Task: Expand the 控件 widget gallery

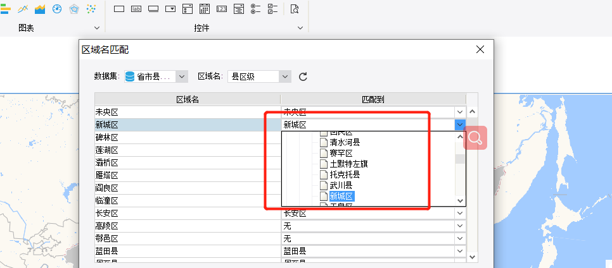Action: tap(300, 28)
